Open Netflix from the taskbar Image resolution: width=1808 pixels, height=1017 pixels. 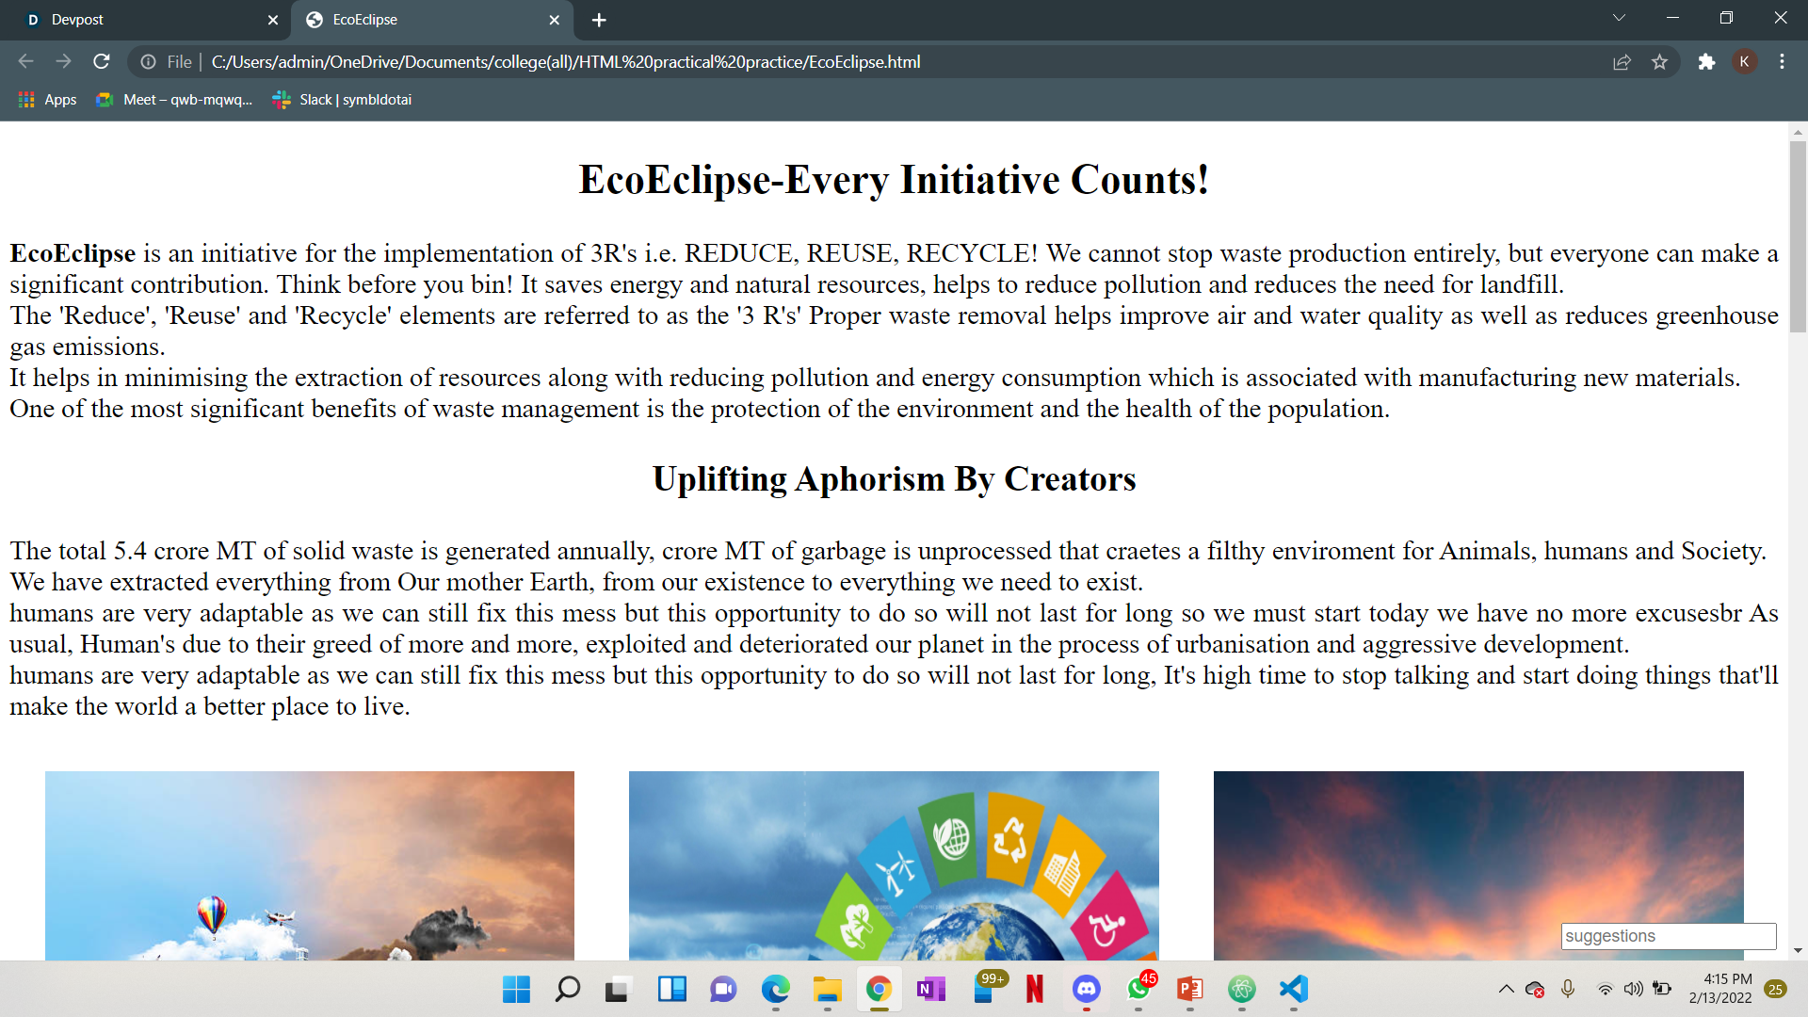1035,990
